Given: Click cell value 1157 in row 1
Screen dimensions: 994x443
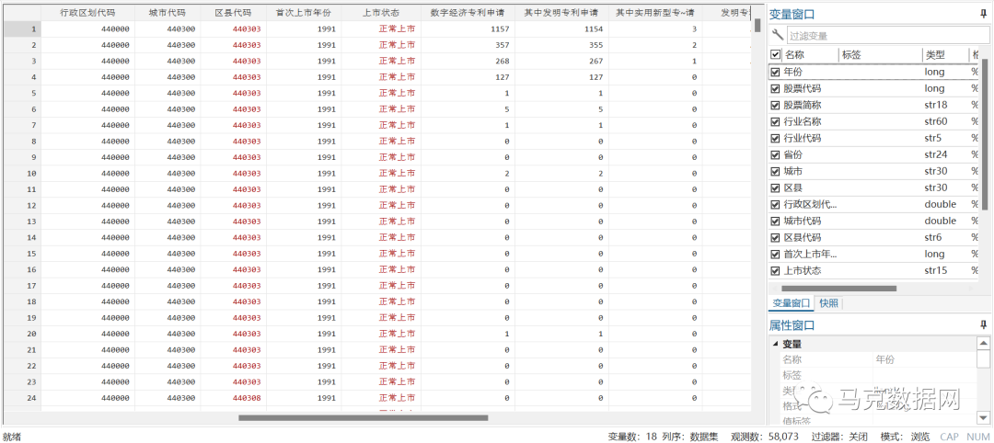Looking at the screenshot, I should coord(500,29).
